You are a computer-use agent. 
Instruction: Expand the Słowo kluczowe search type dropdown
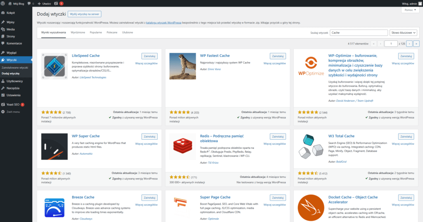403,32
